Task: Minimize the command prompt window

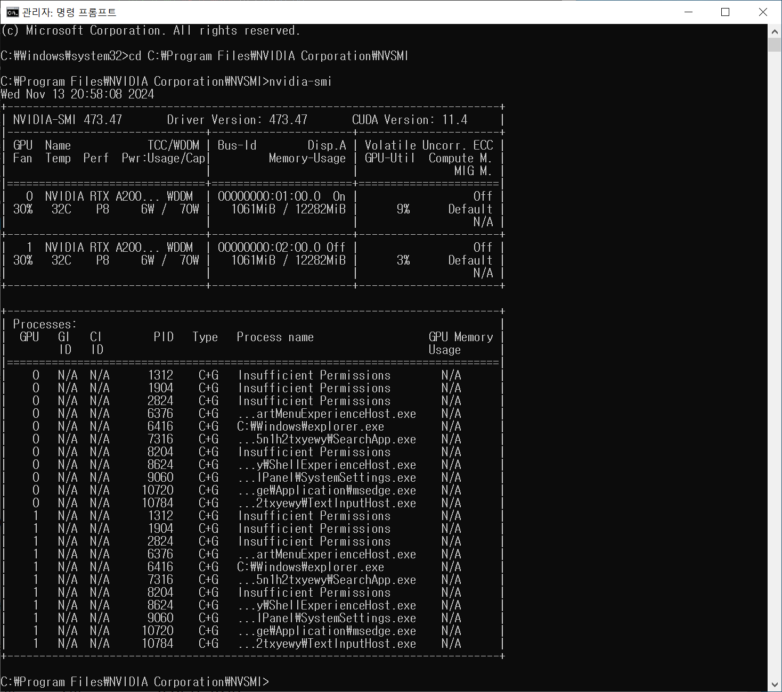Action: pyautogui.click(x=688, y=12)
